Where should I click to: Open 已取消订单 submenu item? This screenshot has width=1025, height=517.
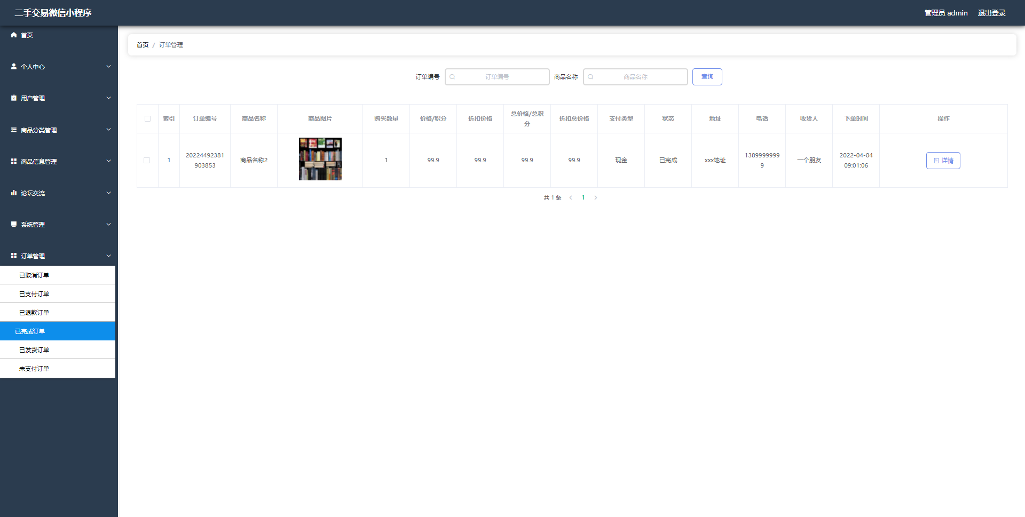click(58, 275)
